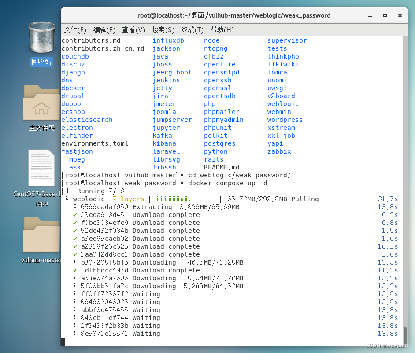This screenshot has height=353, width=415.
Task: Click the 31.7s elapsed time value
Action: [x=388, y=199]
